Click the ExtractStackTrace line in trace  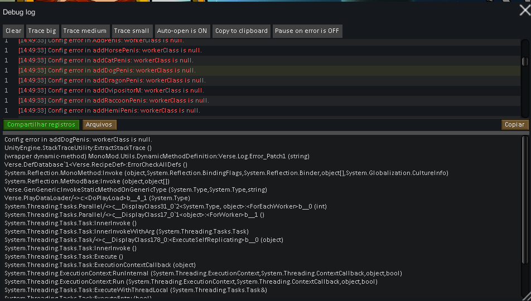coord(78,148)
